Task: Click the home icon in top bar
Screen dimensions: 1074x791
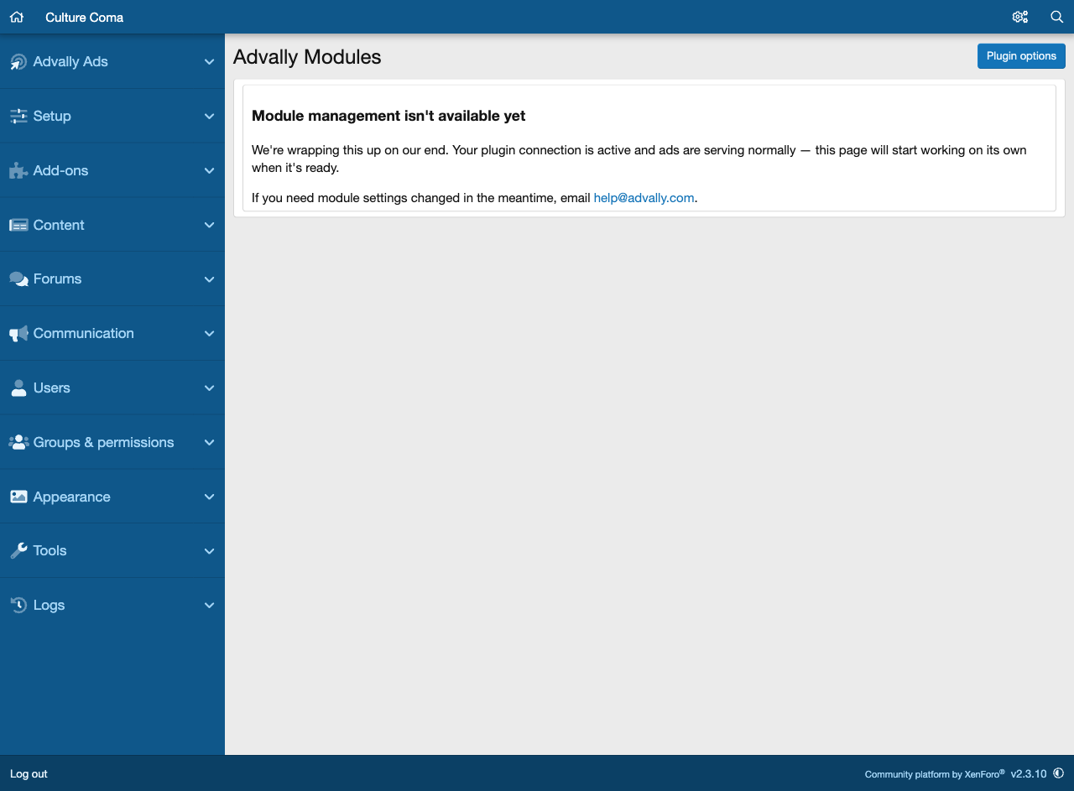Action: click(17, 17)
